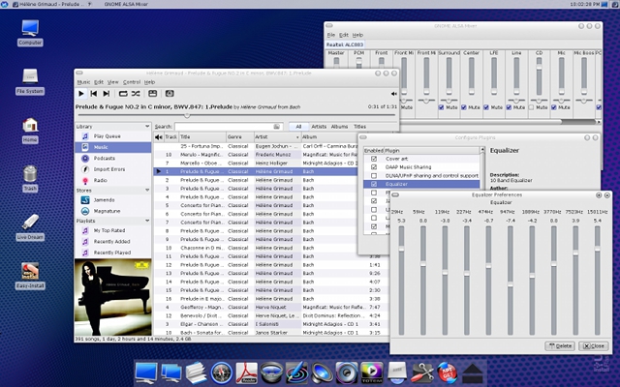Disable DAAP Music Sharing plugin checkbox
The height and width of the screenshot is (387, 620).
tap(374, 167)
